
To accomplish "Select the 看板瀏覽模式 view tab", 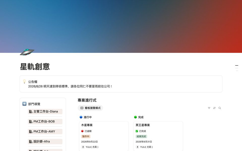I will (90, 108).
